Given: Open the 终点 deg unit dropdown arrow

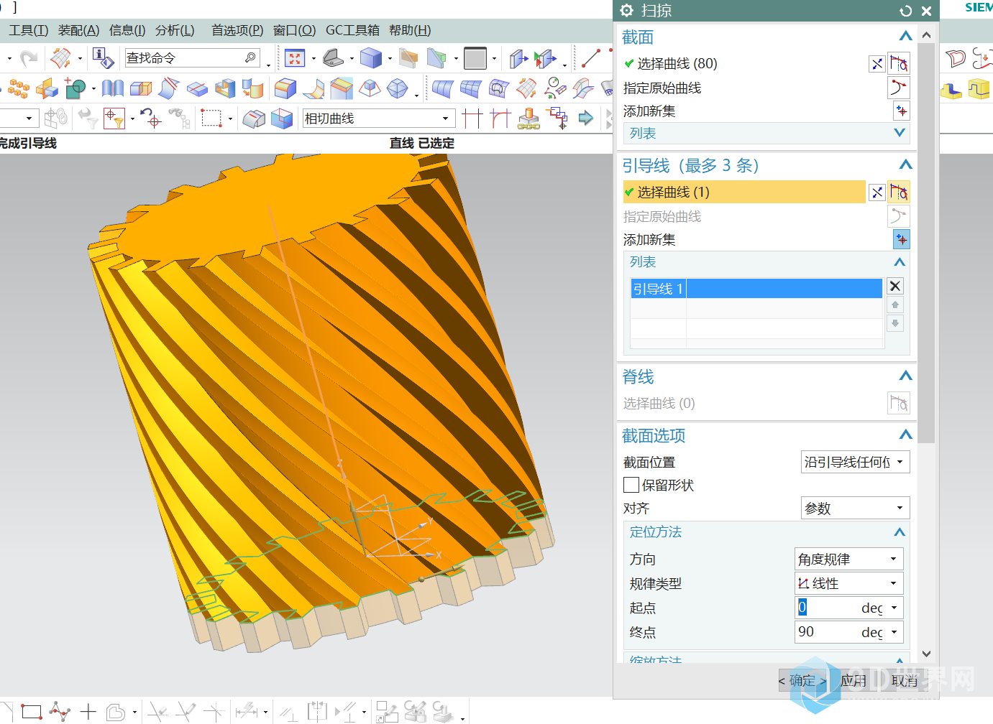Looking at the screenshot, I should pos(894,632).
